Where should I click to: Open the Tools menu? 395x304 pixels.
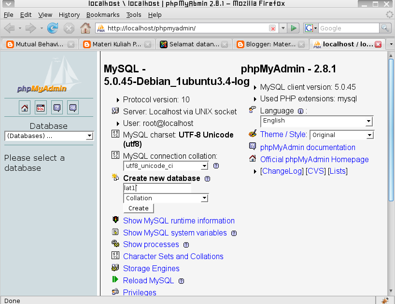[133, 15]
